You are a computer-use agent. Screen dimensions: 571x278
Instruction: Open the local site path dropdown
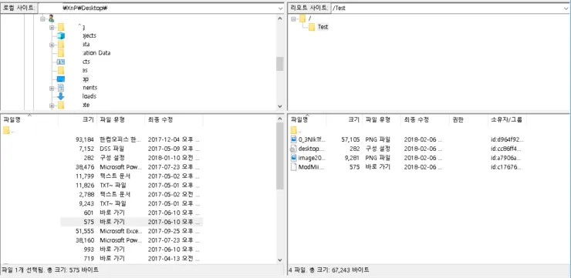(279, 8)
